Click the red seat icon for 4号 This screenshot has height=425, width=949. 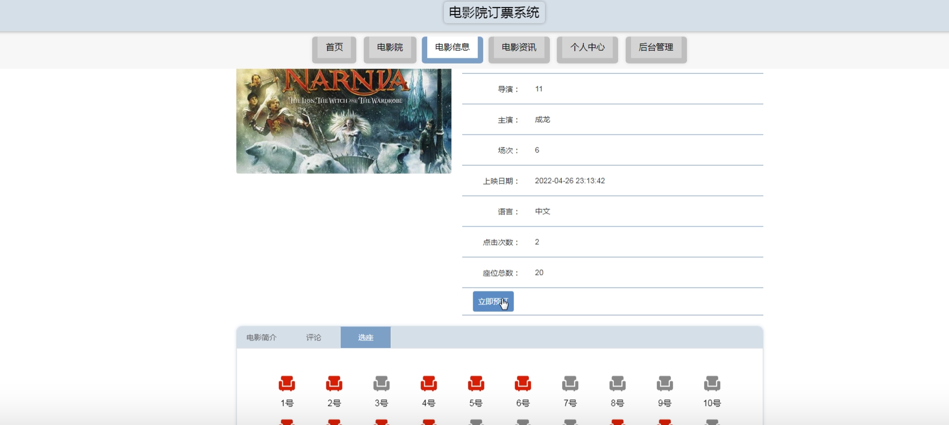429,383
